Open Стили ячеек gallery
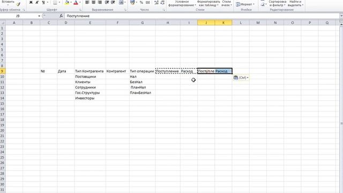 tap(226, 3)
